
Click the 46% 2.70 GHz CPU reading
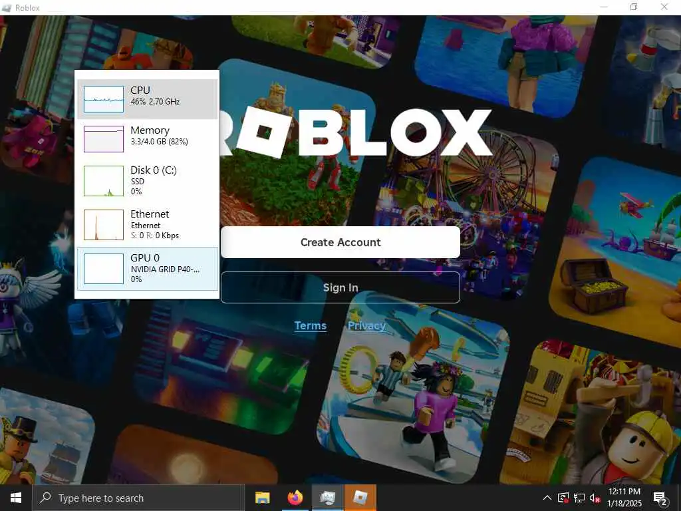click(155, 102)
